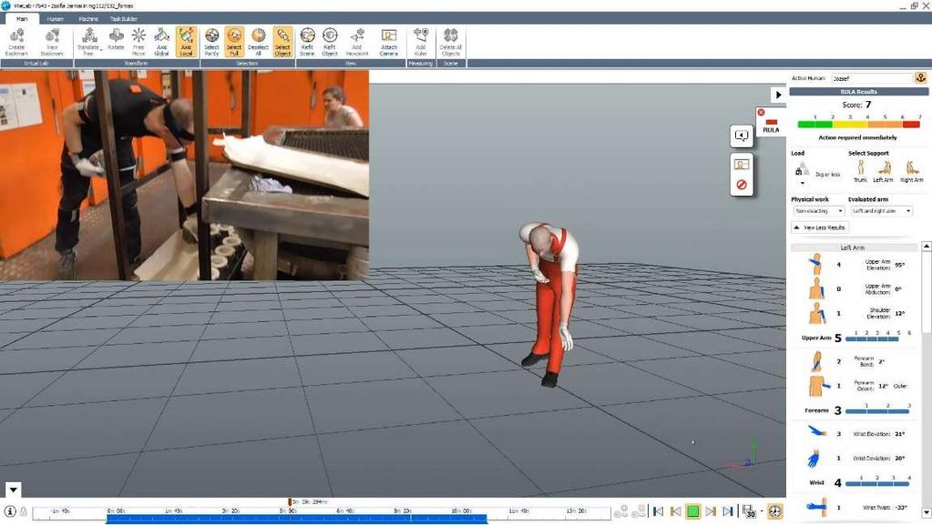
Task: Click the Wrist Deviation hand icon
Action: tap(814, 458)
